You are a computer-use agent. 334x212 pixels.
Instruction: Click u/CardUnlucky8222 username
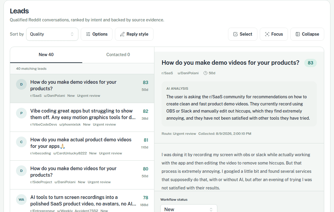point(70,153)
